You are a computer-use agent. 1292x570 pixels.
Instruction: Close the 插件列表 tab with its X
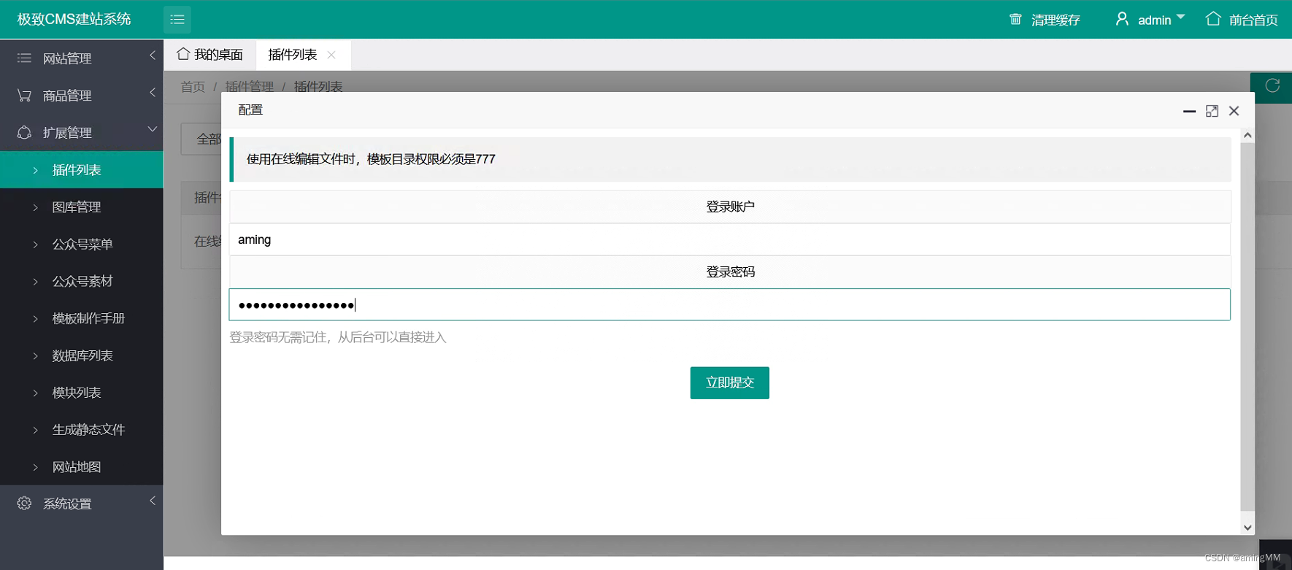coord(331,55)
